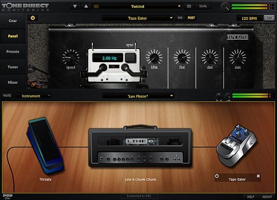Open the Lux Phase tone dropdown
Viewport: 277px width, 200px height.
(138, 96)
